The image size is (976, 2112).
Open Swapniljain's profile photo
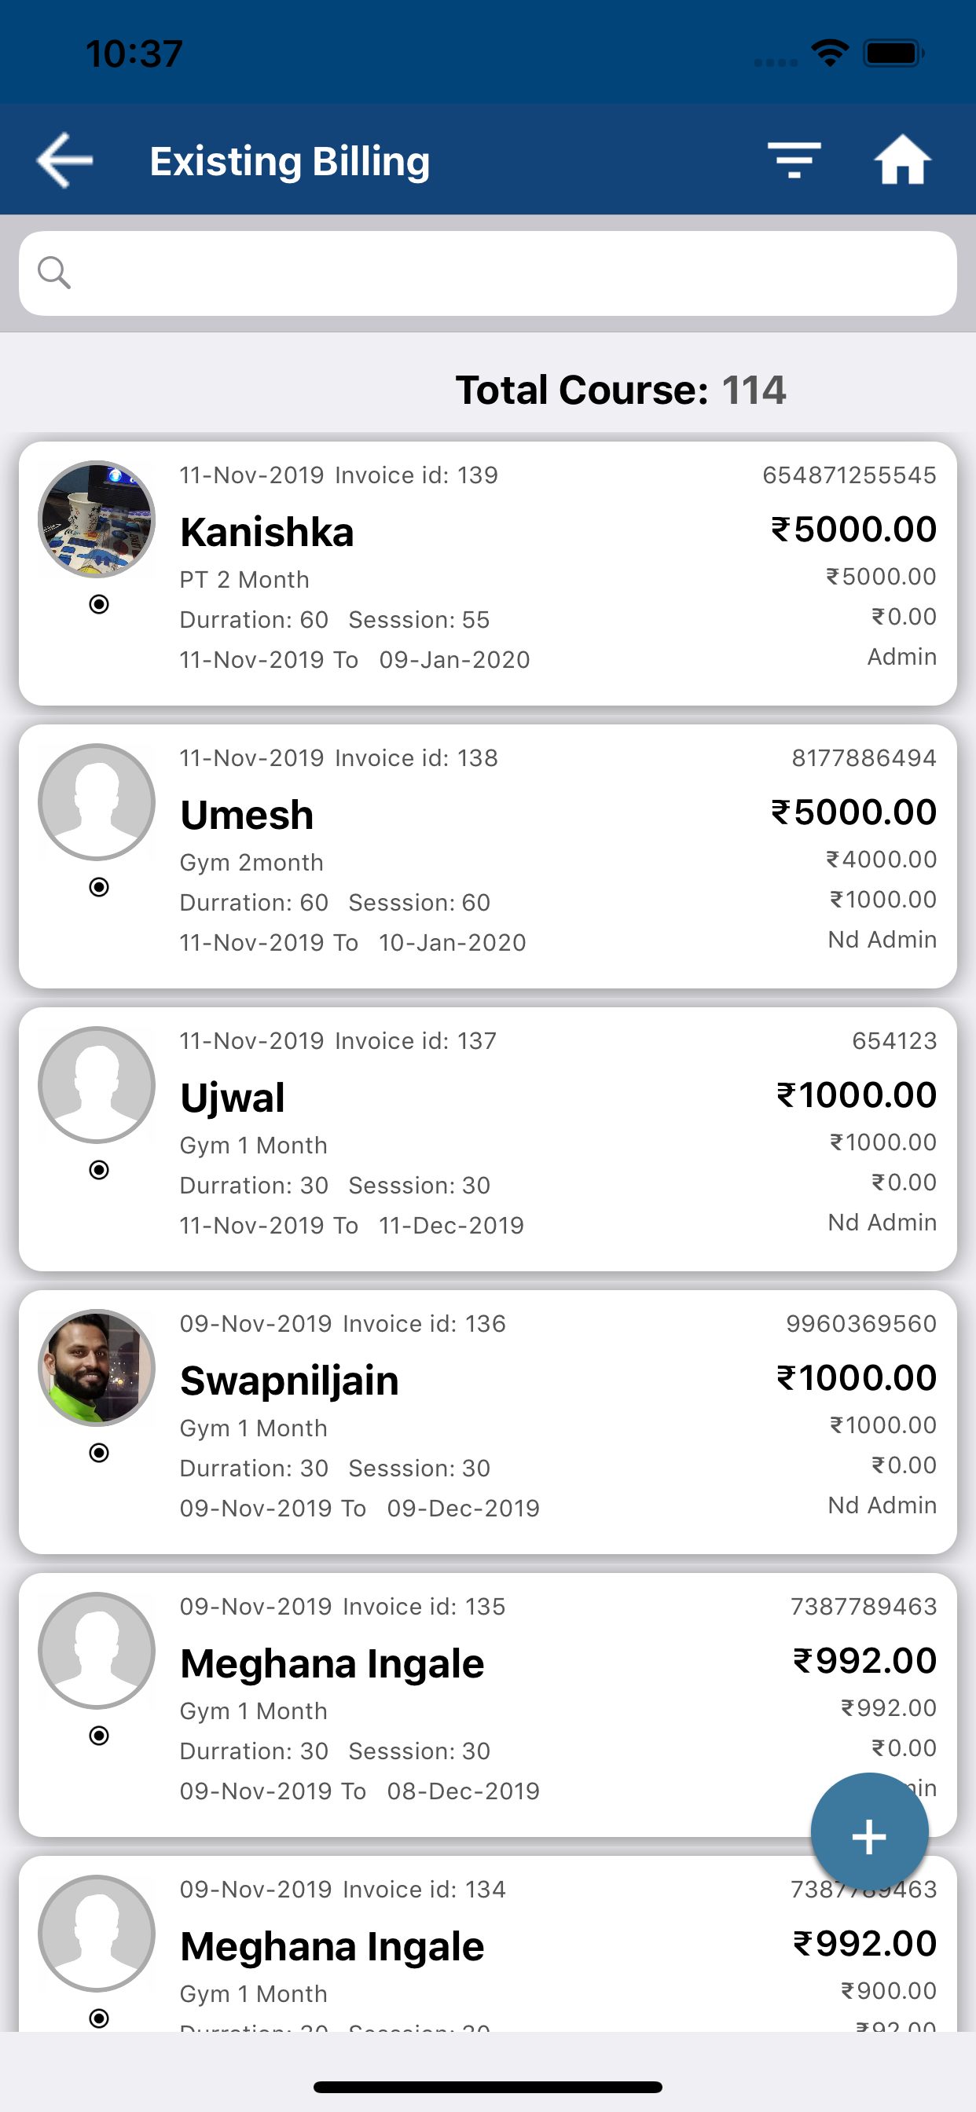(x=97, y=1368)
